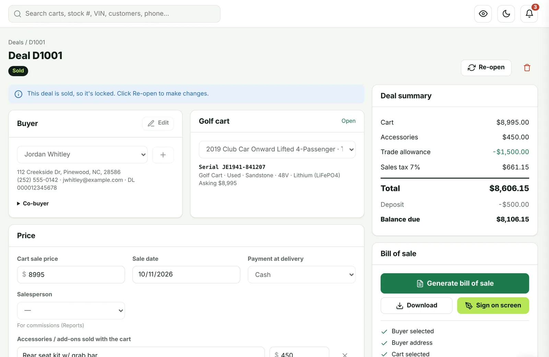Add a new buyer with plus button
Viewport: 549px width, 357px height.
tap(163, 155)
